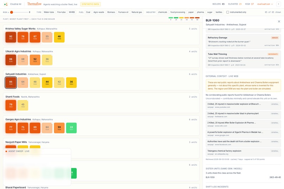Toggle the Coal fuel filter
Viewport: 284px width, 189px height.
point(88,12)
